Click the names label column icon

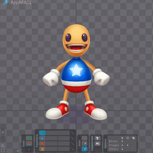click(133, 138)
